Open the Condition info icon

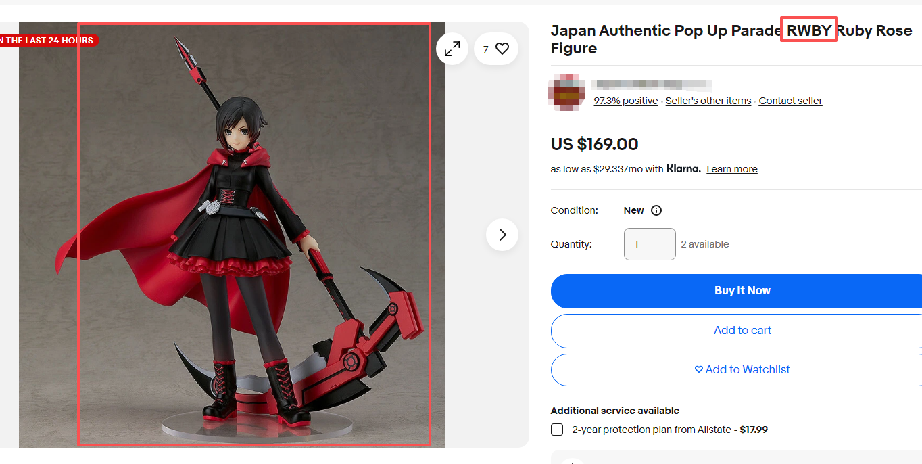pyautogui.click(x=656, y=210)
